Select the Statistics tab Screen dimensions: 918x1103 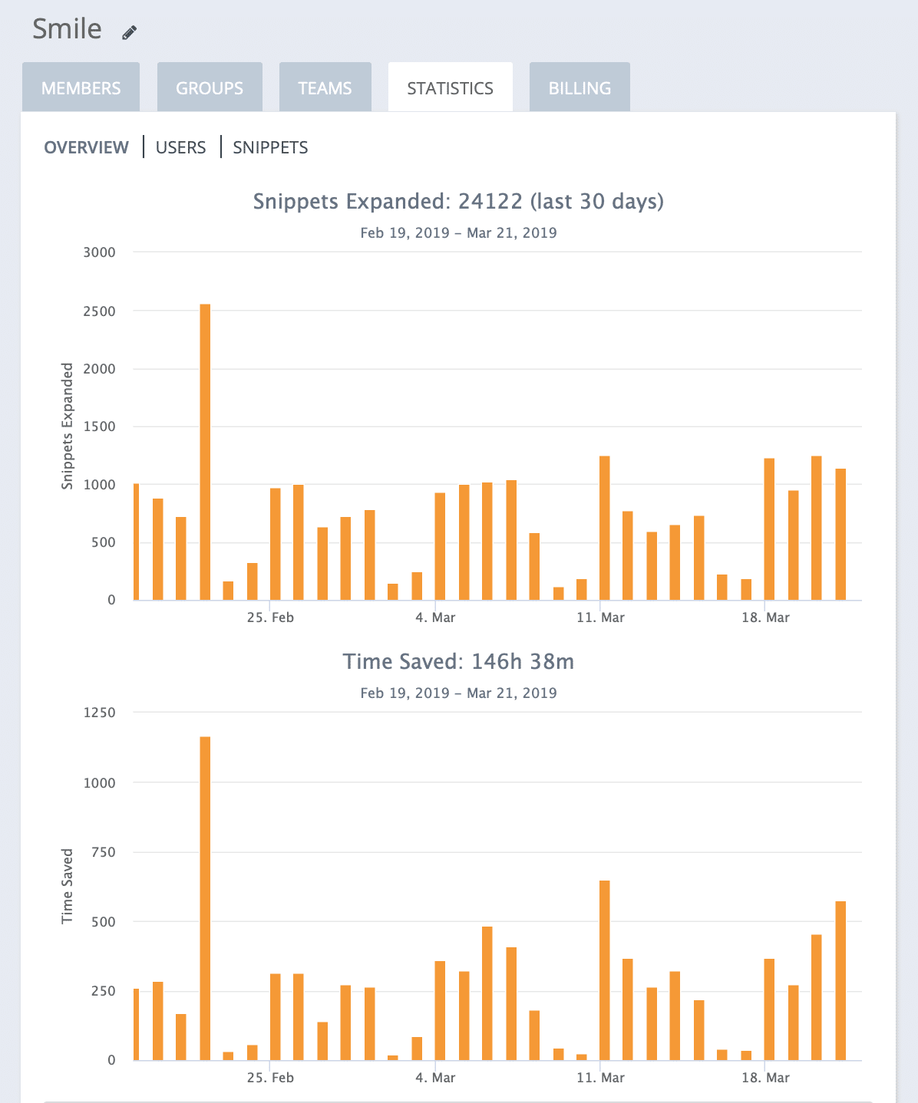(451, 87)
